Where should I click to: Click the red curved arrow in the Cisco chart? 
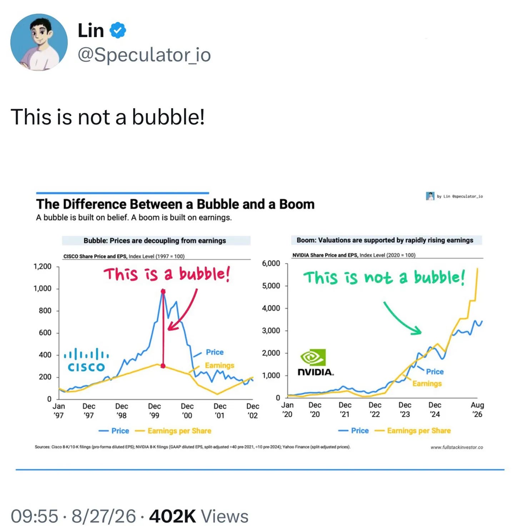182,309
